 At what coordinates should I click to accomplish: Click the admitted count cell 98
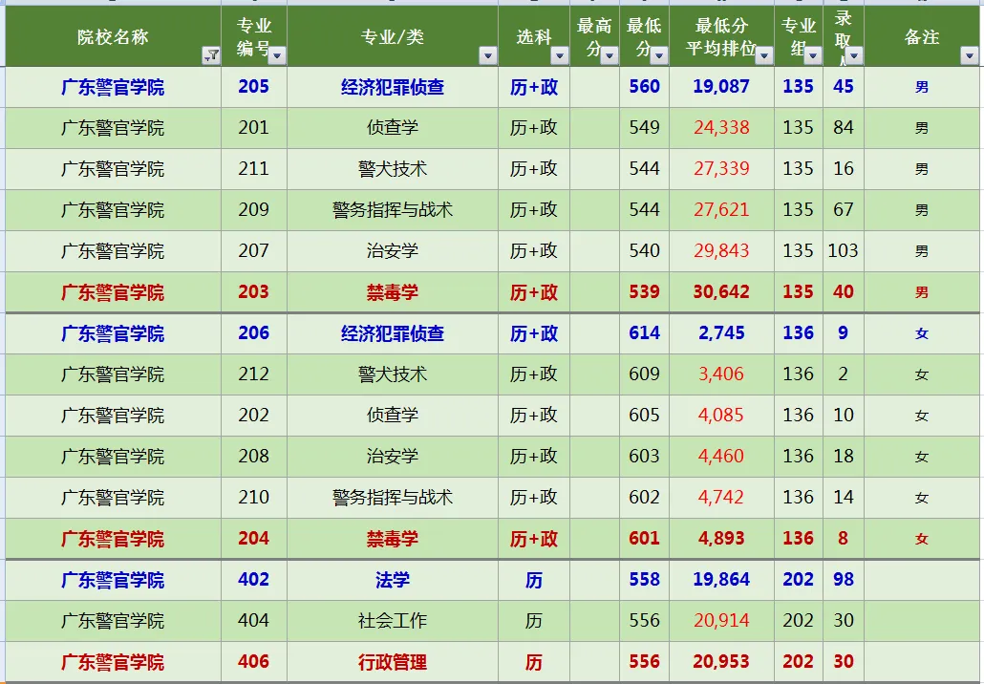point(843,580)
